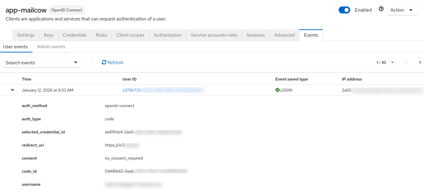Open the Search events dropdown
Viewport: 424px width, 194px height.
click(76, 62)
